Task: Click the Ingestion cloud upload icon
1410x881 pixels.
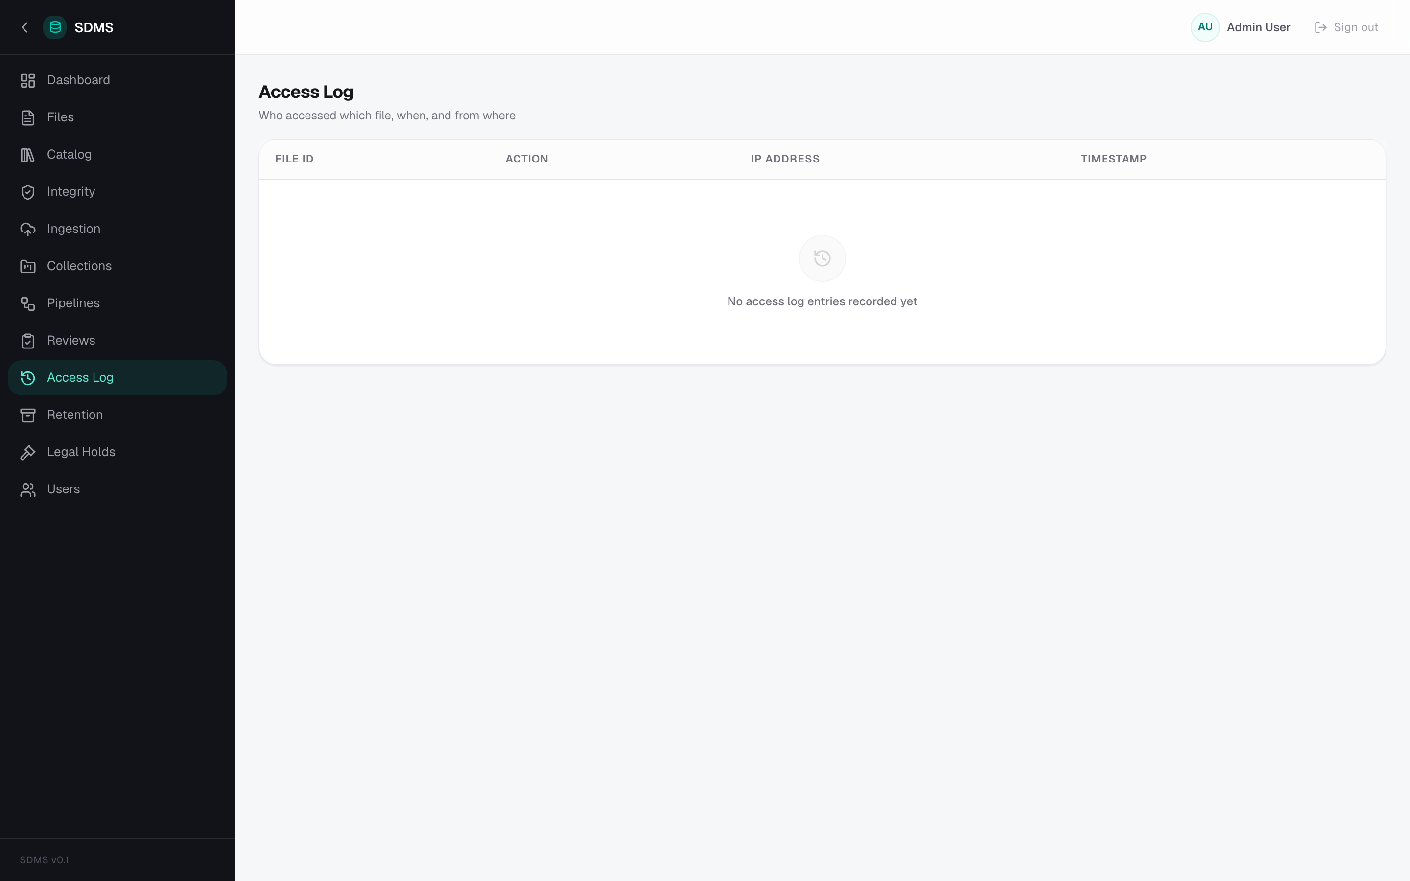Action: click(x=28, y=230)
